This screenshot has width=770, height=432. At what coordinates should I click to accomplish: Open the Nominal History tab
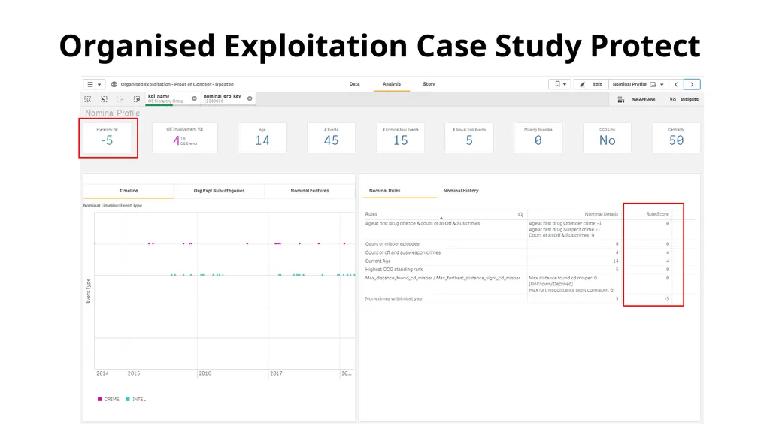click(461, 191)
